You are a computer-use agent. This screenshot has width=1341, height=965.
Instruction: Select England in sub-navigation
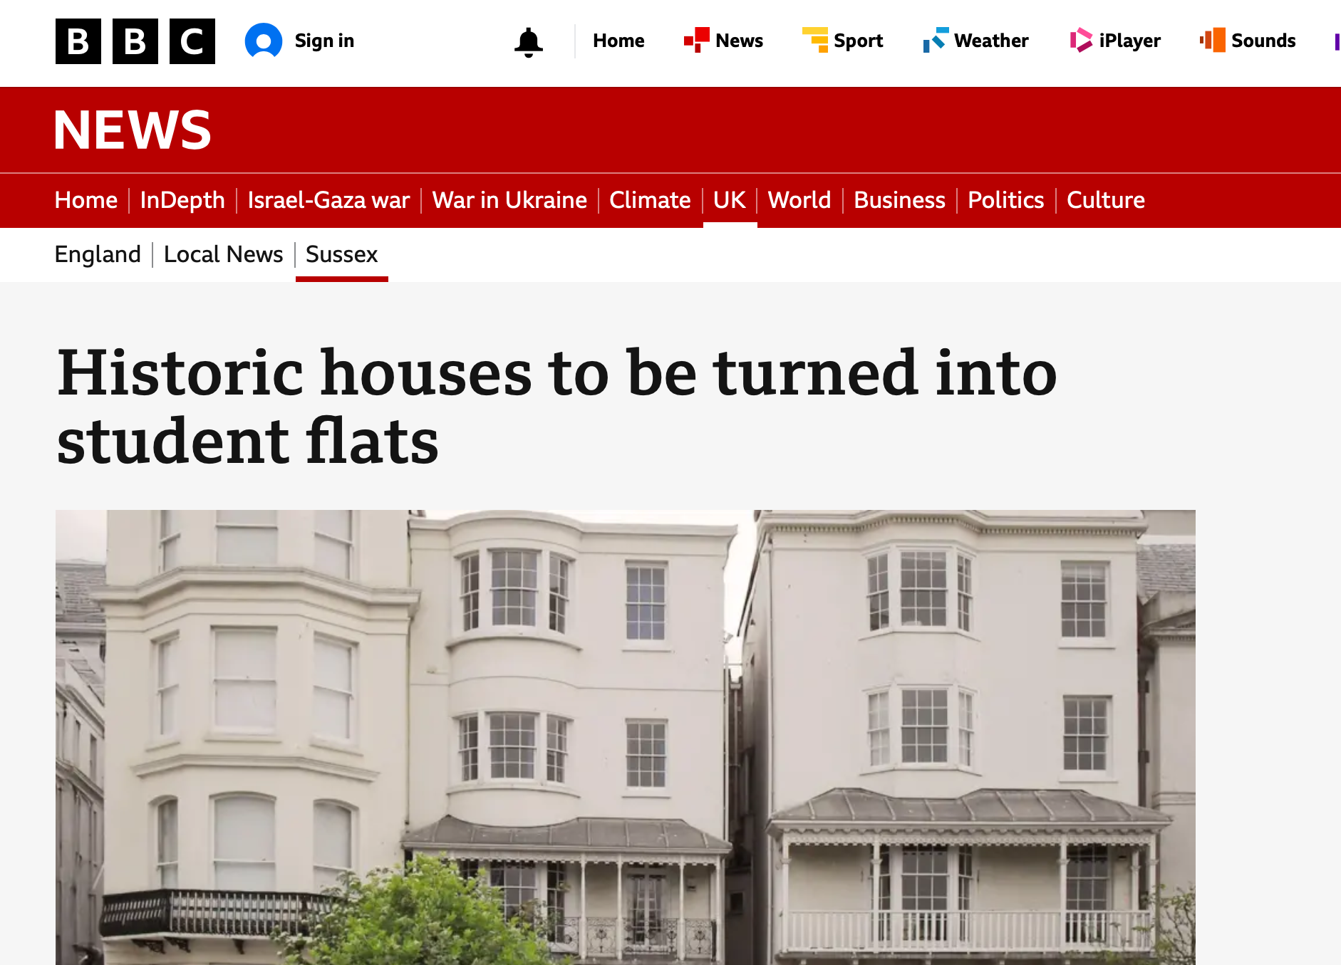(98, 254)
